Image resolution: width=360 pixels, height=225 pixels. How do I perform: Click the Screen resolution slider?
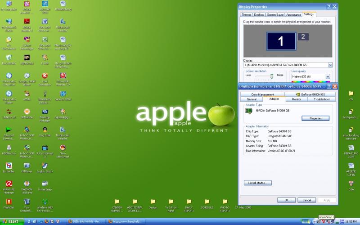point(272,76)
